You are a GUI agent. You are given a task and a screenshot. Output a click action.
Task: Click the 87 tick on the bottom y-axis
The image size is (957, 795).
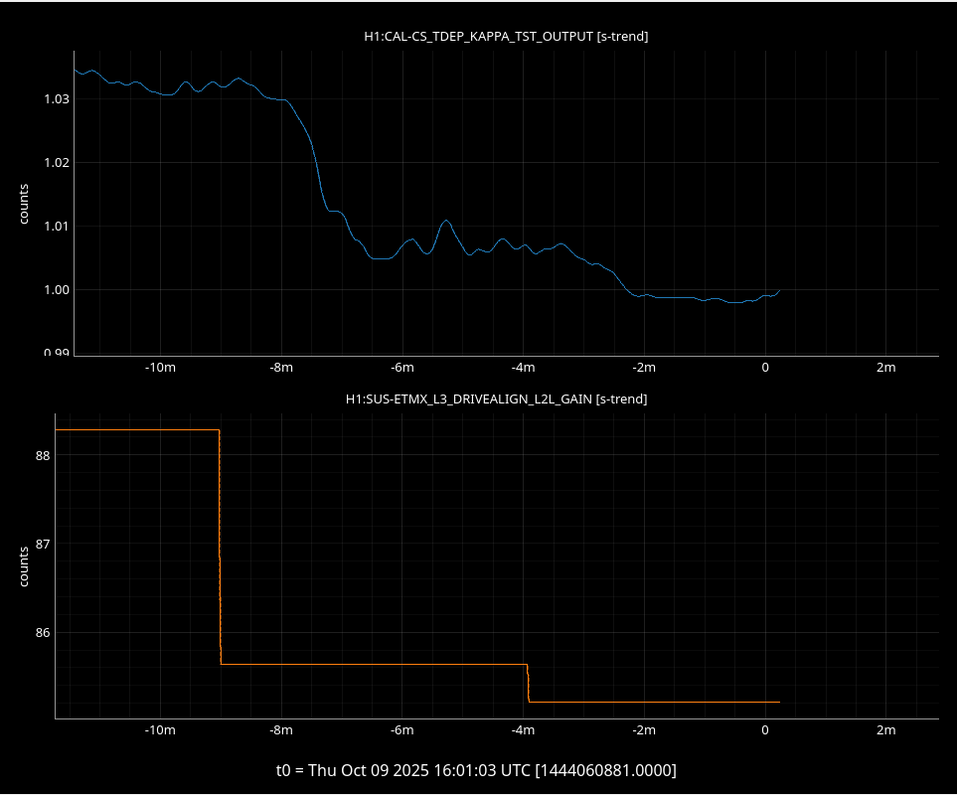click(41, 545)
